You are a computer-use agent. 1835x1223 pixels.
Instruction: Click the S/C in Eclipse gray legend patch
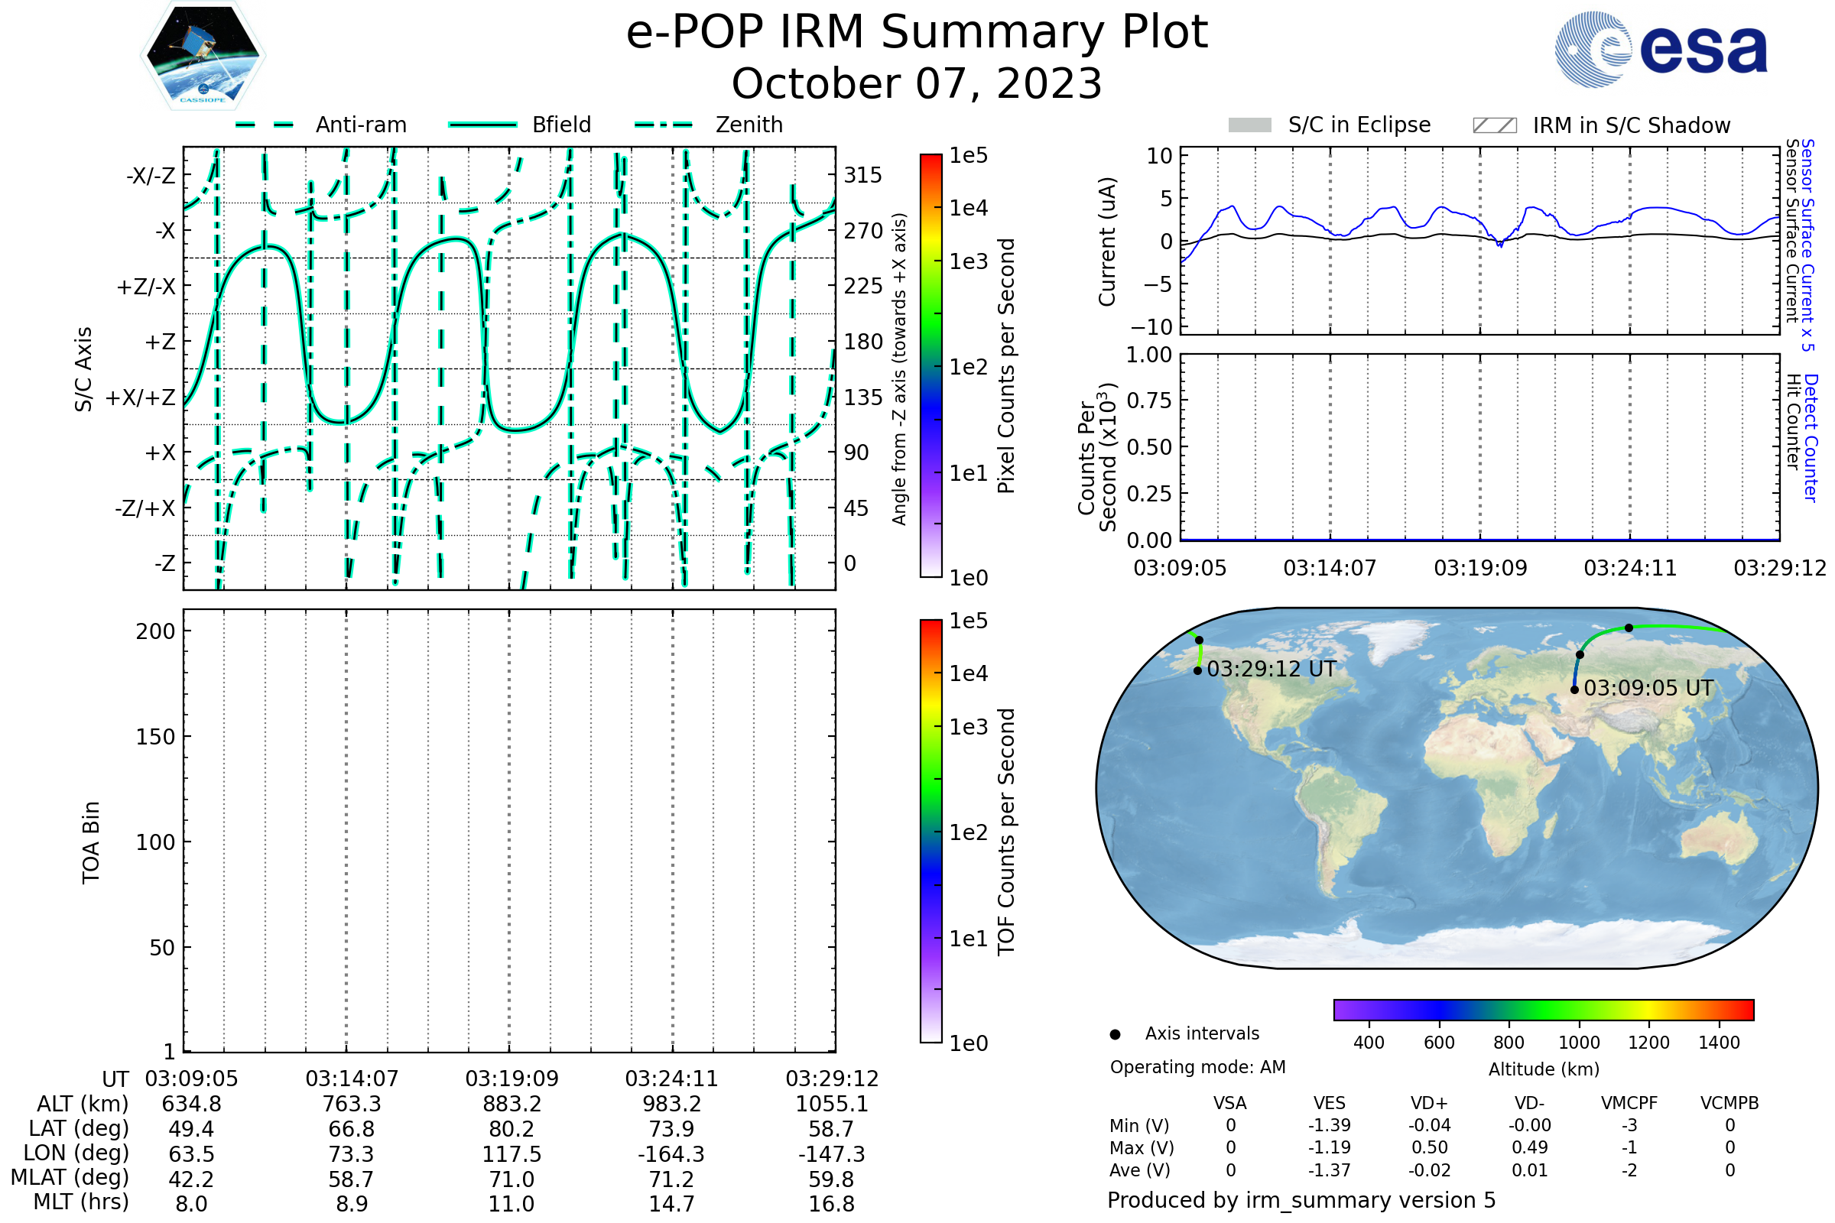pyautogui.click(x=1249, y=125)
